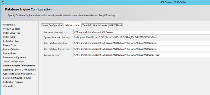Select Complete step in sidebar
210x95 pixels.
(8, 86)
